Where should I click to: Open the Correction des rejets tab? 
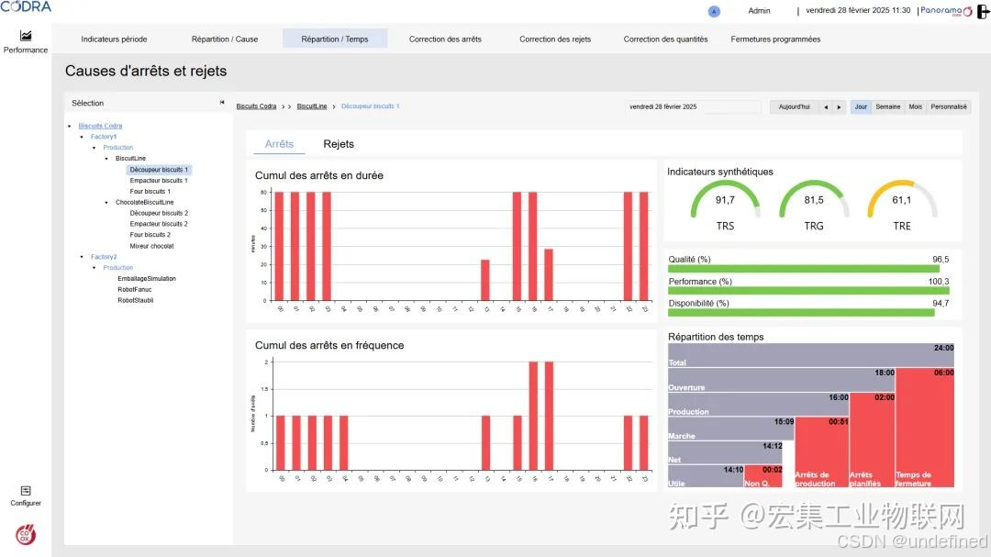pos(555,39)
